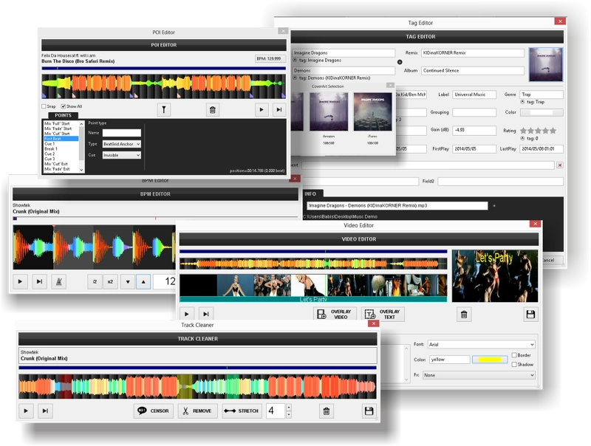
Task: Open the Fx dropdown showing None
Action: click(479, 375)
